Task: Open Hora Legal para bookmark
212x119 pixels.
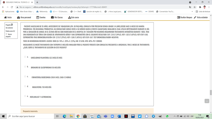Action: [x=113, y=12]
